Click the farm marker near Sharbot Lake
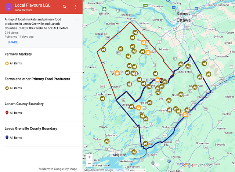This screenshot has width=235, height=172. 102,98
